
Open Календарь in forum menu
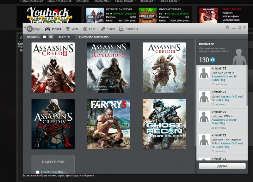tap(83, 1)
